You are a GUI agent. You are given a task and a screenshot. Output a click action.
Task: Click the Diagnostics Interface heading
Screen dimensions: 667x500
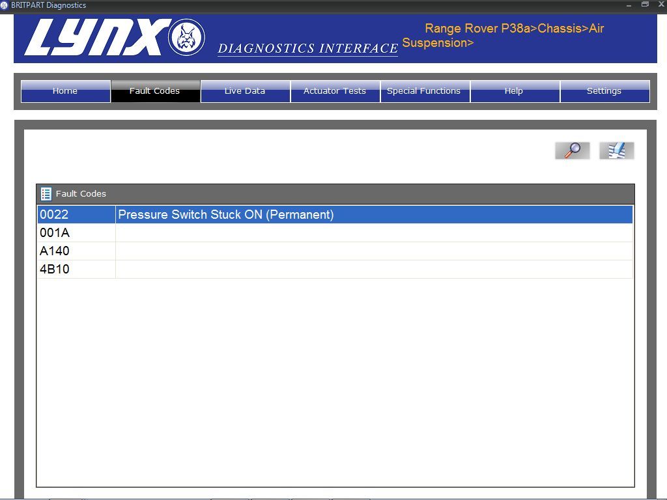(x=307, y=48)
